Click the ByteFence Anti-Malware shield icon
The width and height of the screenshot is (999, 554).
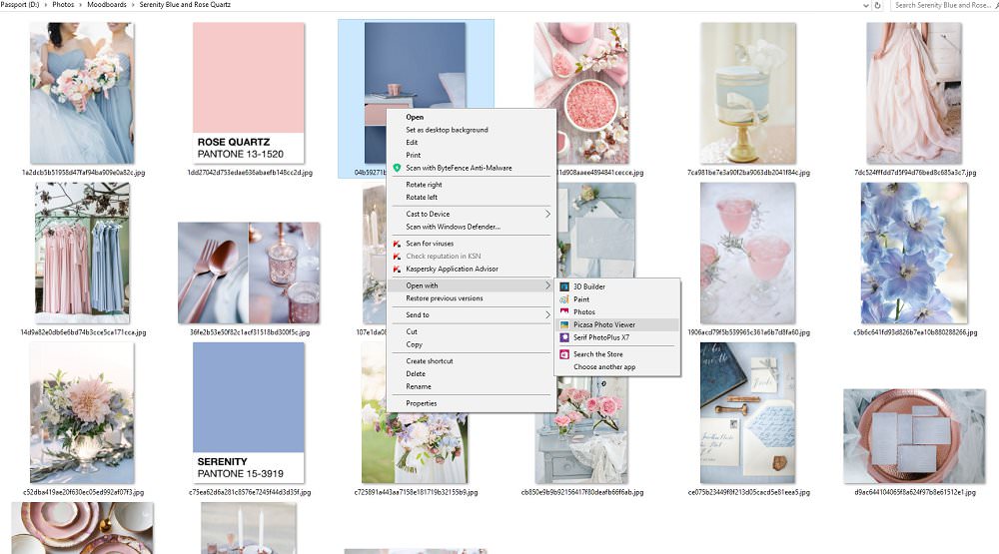(x=397, y=168)
